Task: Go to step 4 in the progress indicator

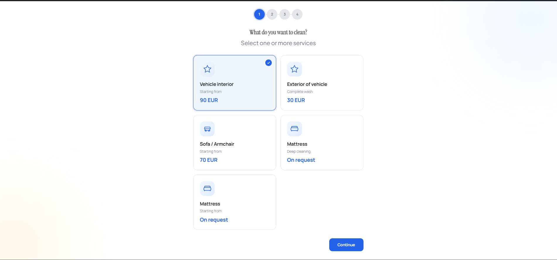Action: pos(297,14)
